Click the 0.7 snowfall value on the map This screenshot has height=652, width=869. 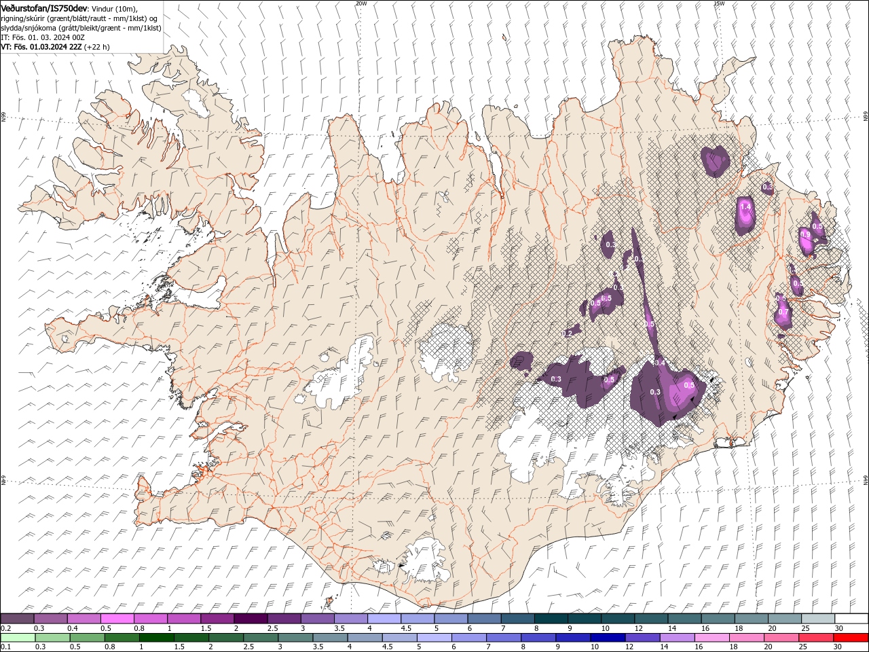coord(783,312)
